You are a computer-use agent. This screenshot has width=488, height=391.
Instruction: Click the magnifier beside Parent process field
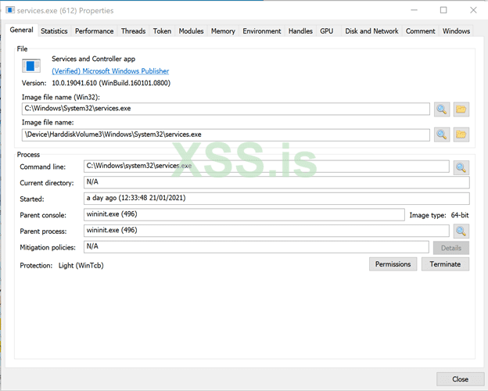tap(461, 231)
